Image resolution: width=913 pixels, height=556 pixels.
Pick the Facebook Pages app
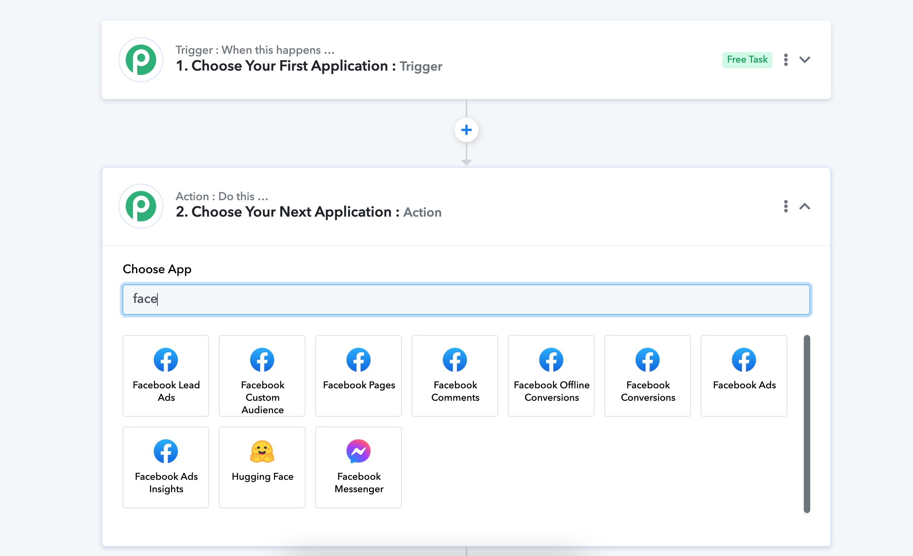click(x=359, y=376)
